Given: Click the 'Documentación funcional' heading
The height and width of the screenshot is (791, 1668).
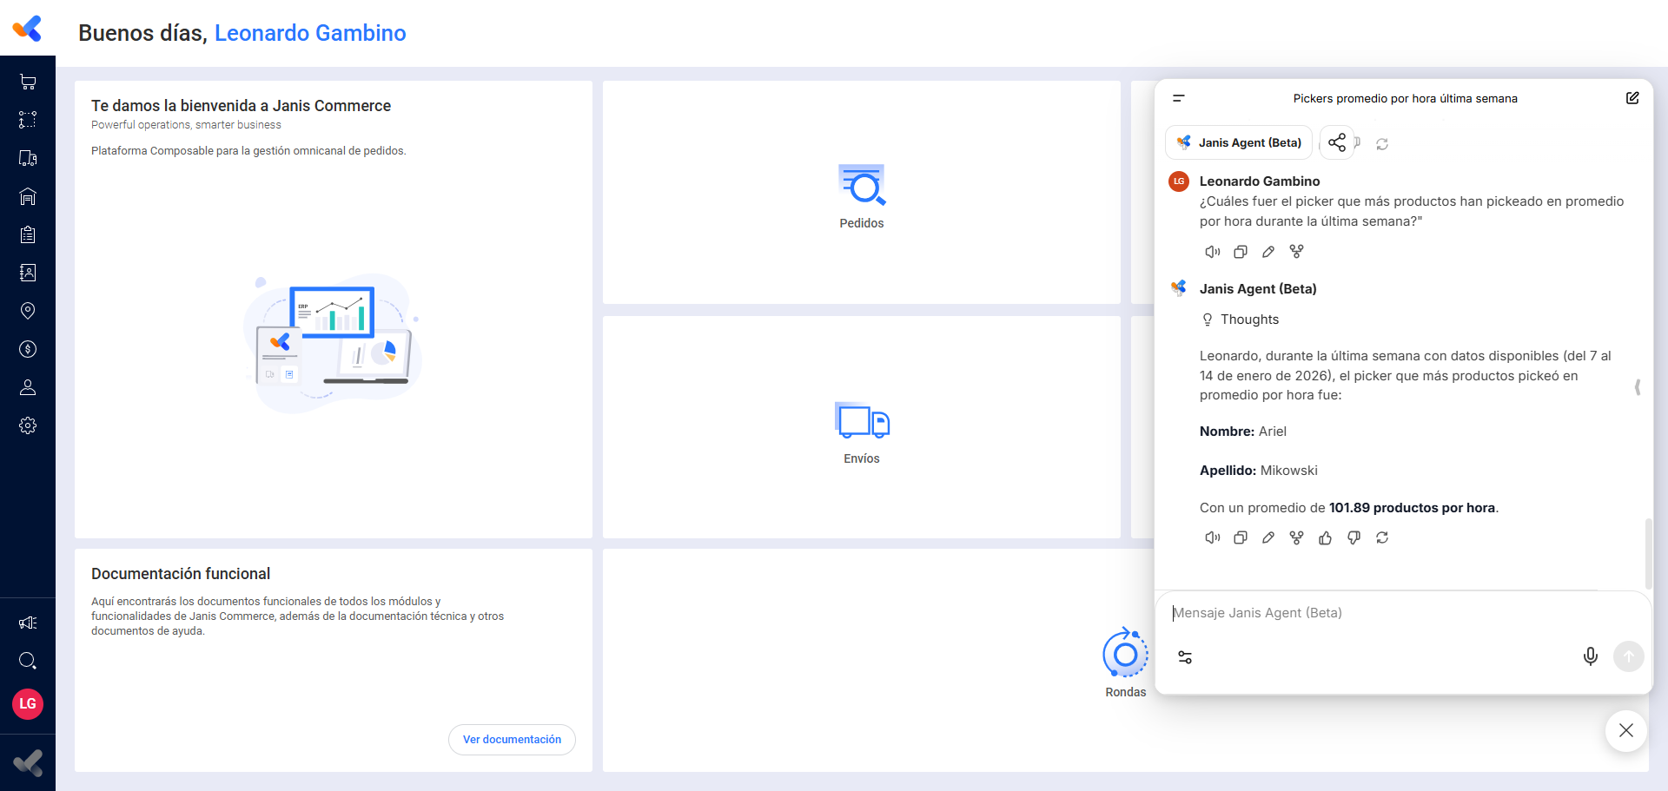Looking at the screenshot, I should pyautogui.click(x=181, y=574).
